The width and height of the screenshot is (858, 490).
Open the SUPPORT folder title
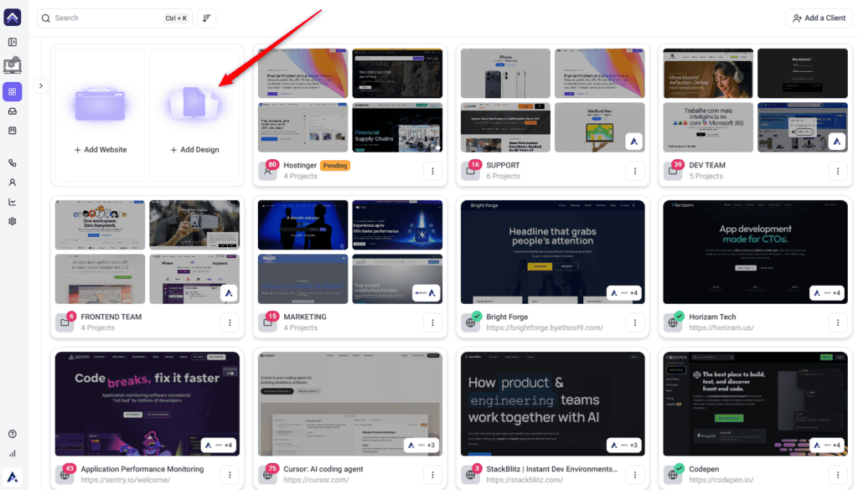pos(503,165)
